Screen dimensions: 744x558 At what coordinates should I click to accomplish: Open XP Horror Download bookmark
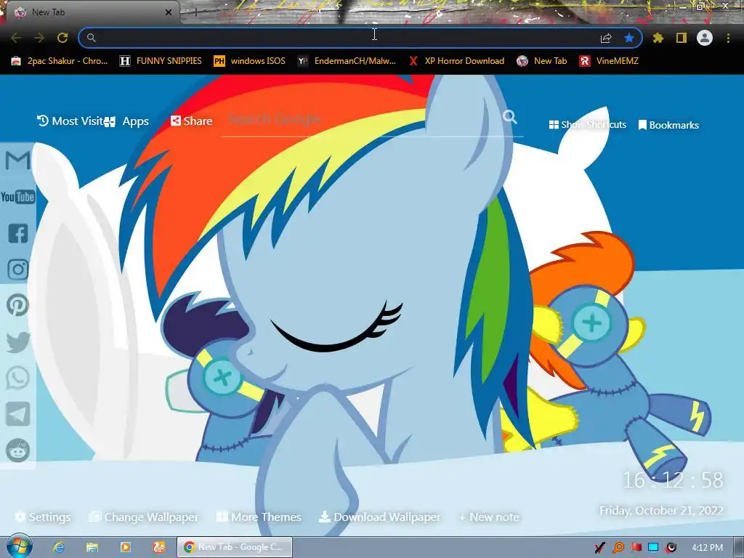coord(456,61)
